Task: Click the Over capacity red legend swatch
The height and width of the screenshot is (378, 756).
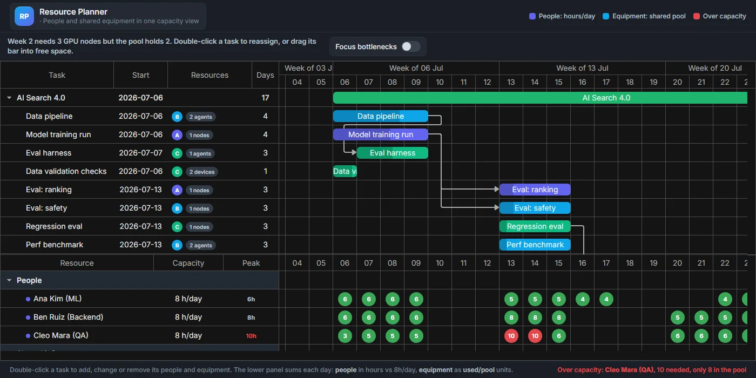Action: click(x=697, y=16)
